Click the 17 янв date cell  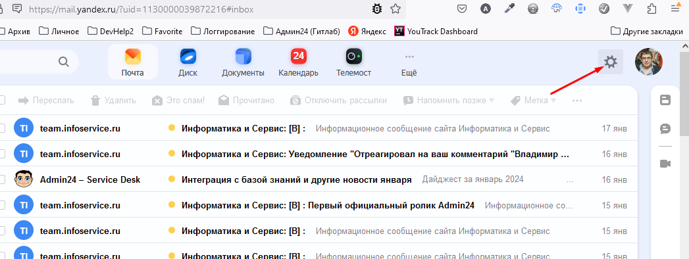[x=614, y=129]
